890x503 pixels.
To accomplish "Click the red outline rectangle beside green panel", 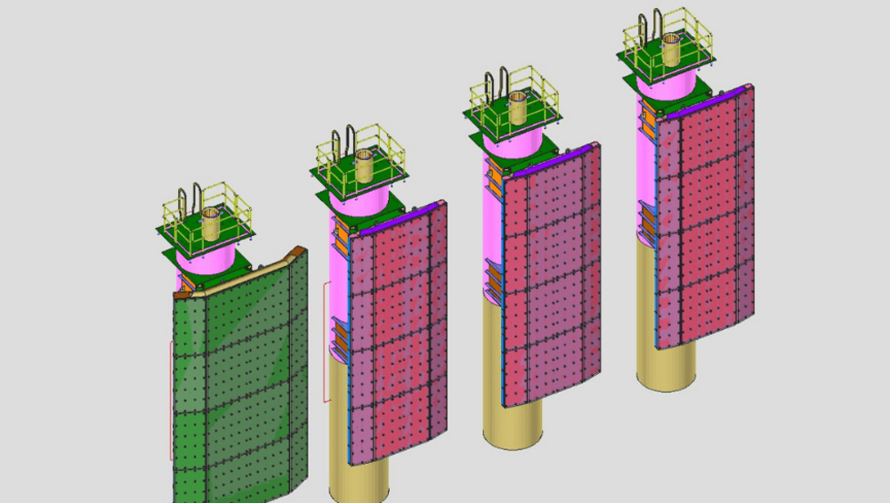I will coord(171,401).
